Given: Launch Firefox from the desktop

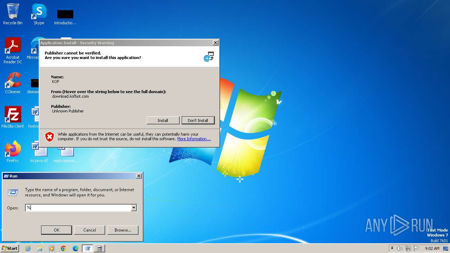Looking at the screenshot, I should tap(13, 151).
